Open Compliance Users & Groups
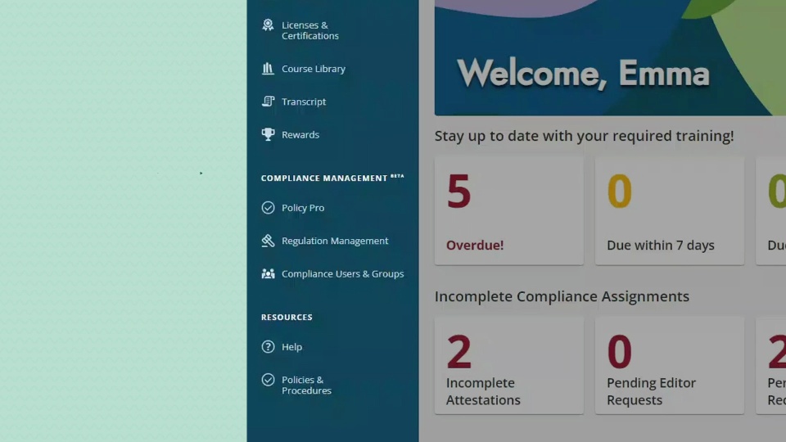 click(x=342, y=273)
